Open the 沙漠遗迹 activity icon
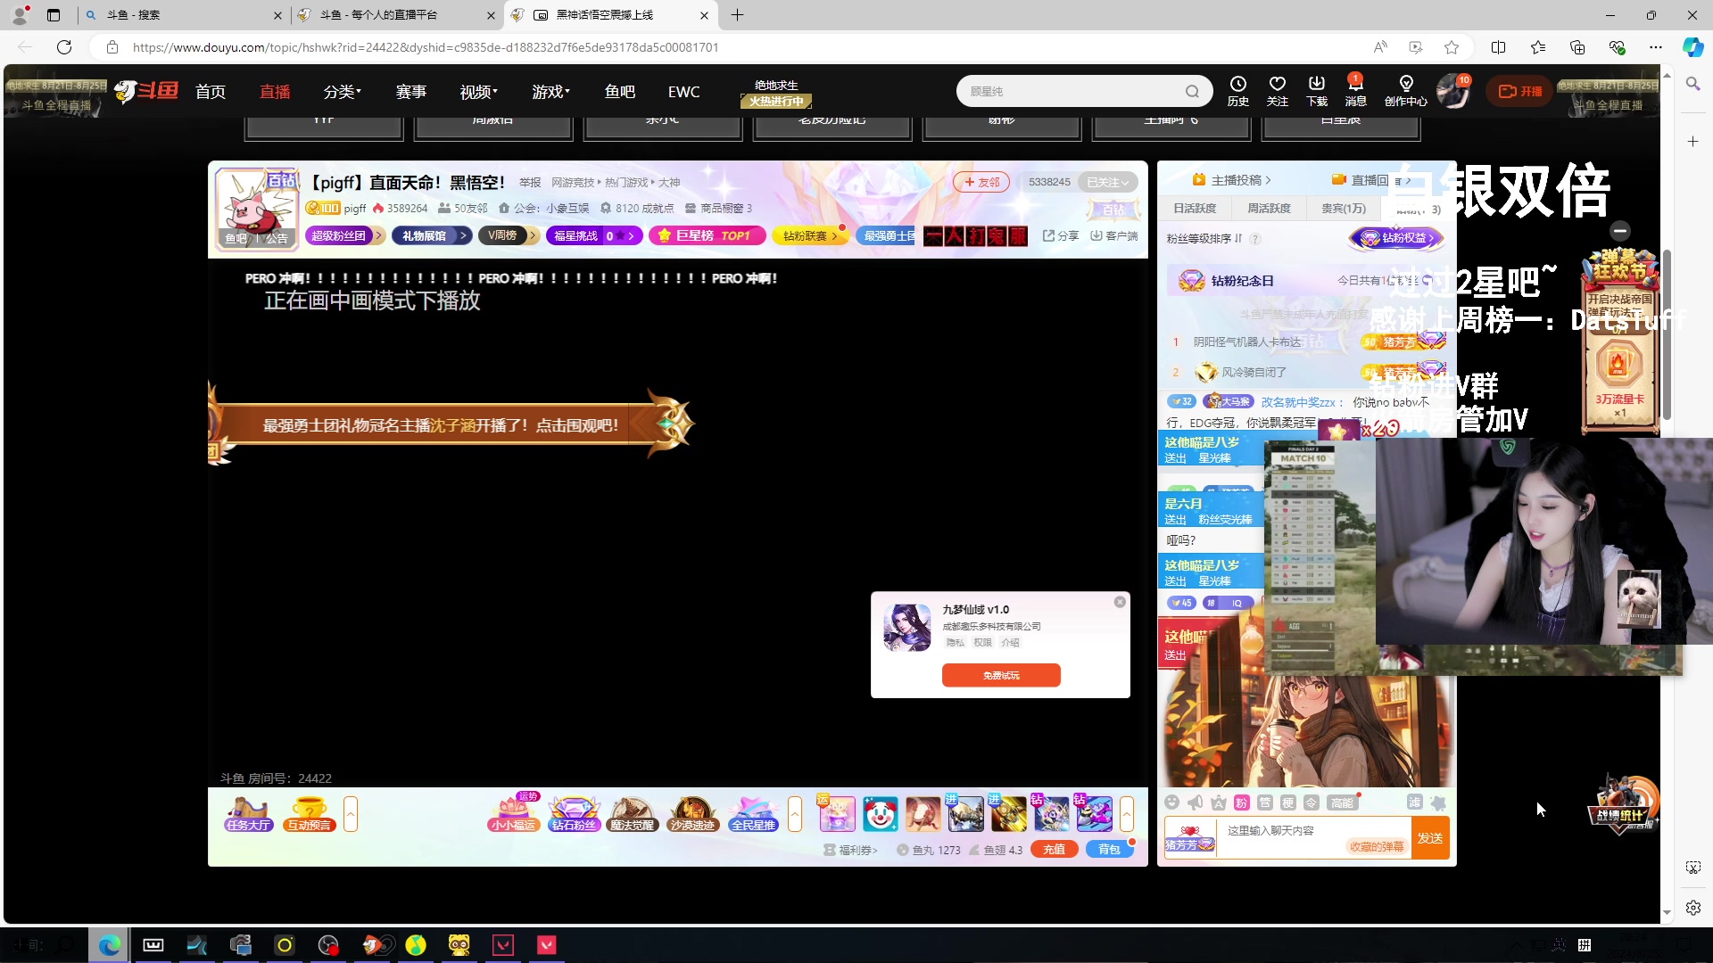The height and width of the screenshot is (963, 1713). (692, 813)
